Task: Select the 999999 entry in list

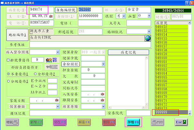Action: pos(165,113)
